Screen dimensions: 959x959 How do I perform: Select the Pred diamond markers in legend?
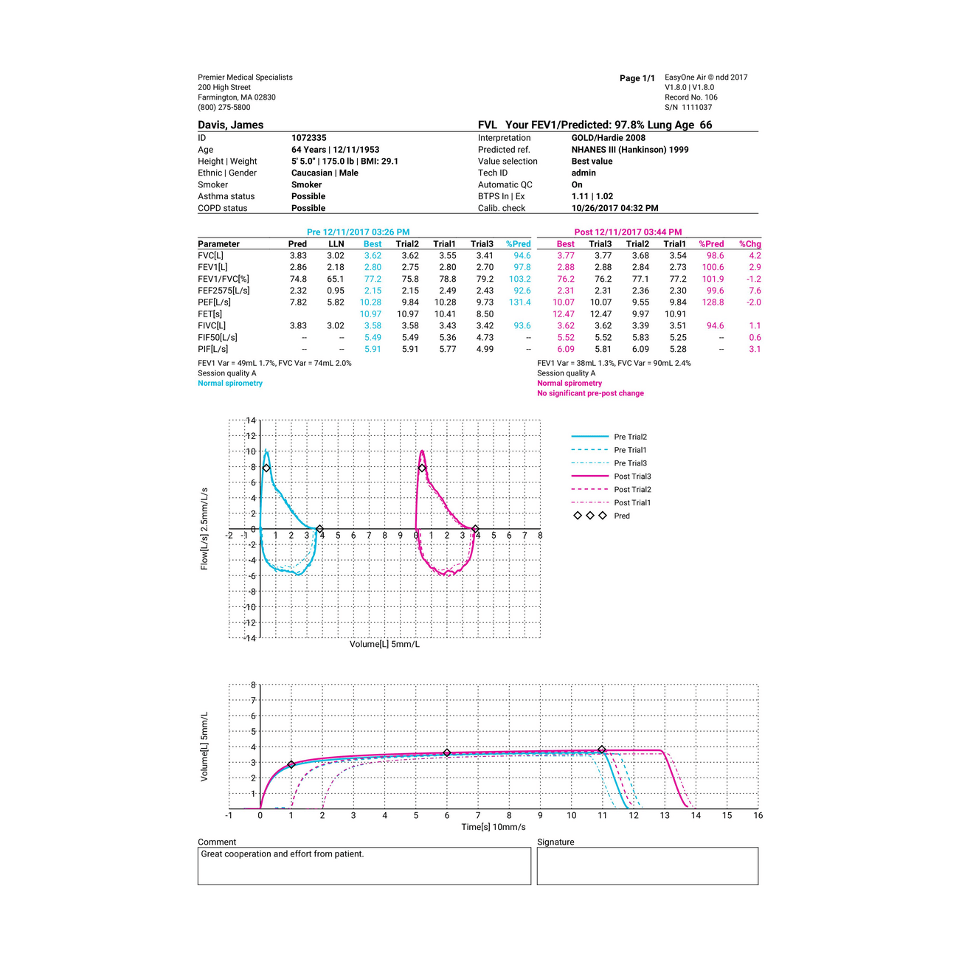[590, 516]
